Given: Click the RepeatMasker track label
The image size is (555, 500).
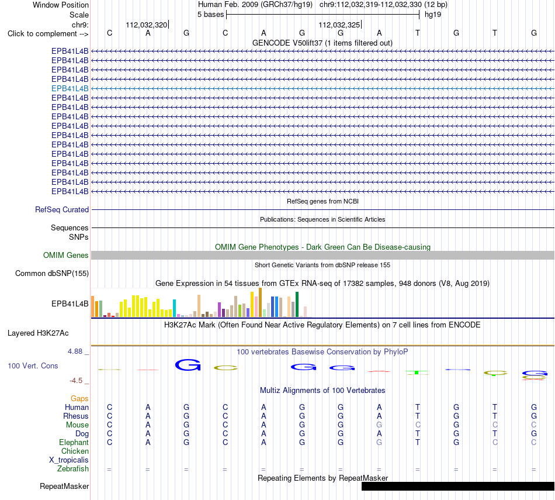Looking at the screenshot, I should 64,486.
